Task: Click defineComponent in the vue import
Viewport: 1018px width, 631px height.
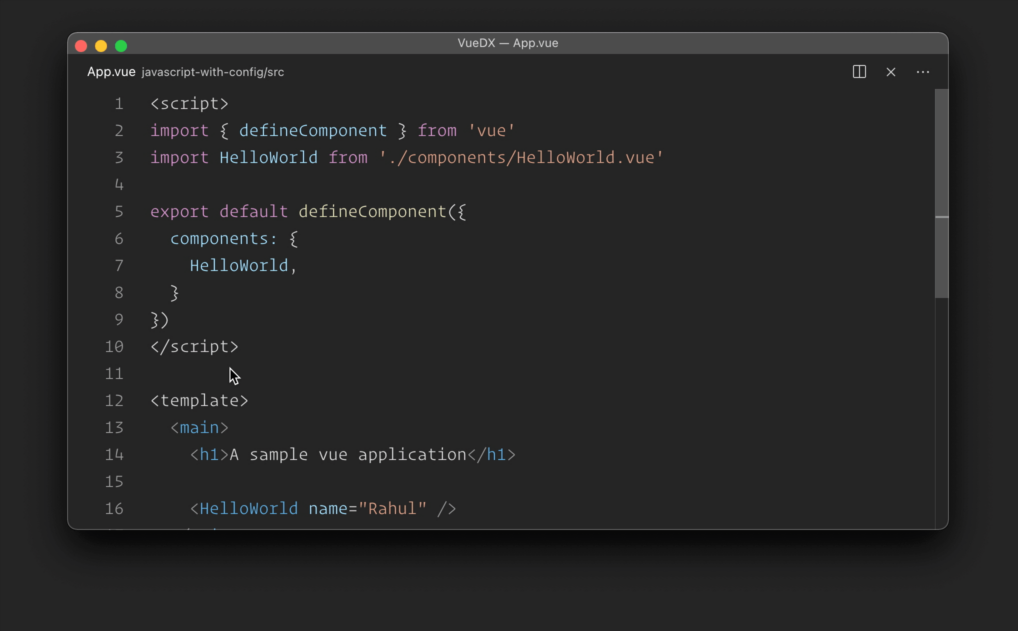Action: coord(312,130)
